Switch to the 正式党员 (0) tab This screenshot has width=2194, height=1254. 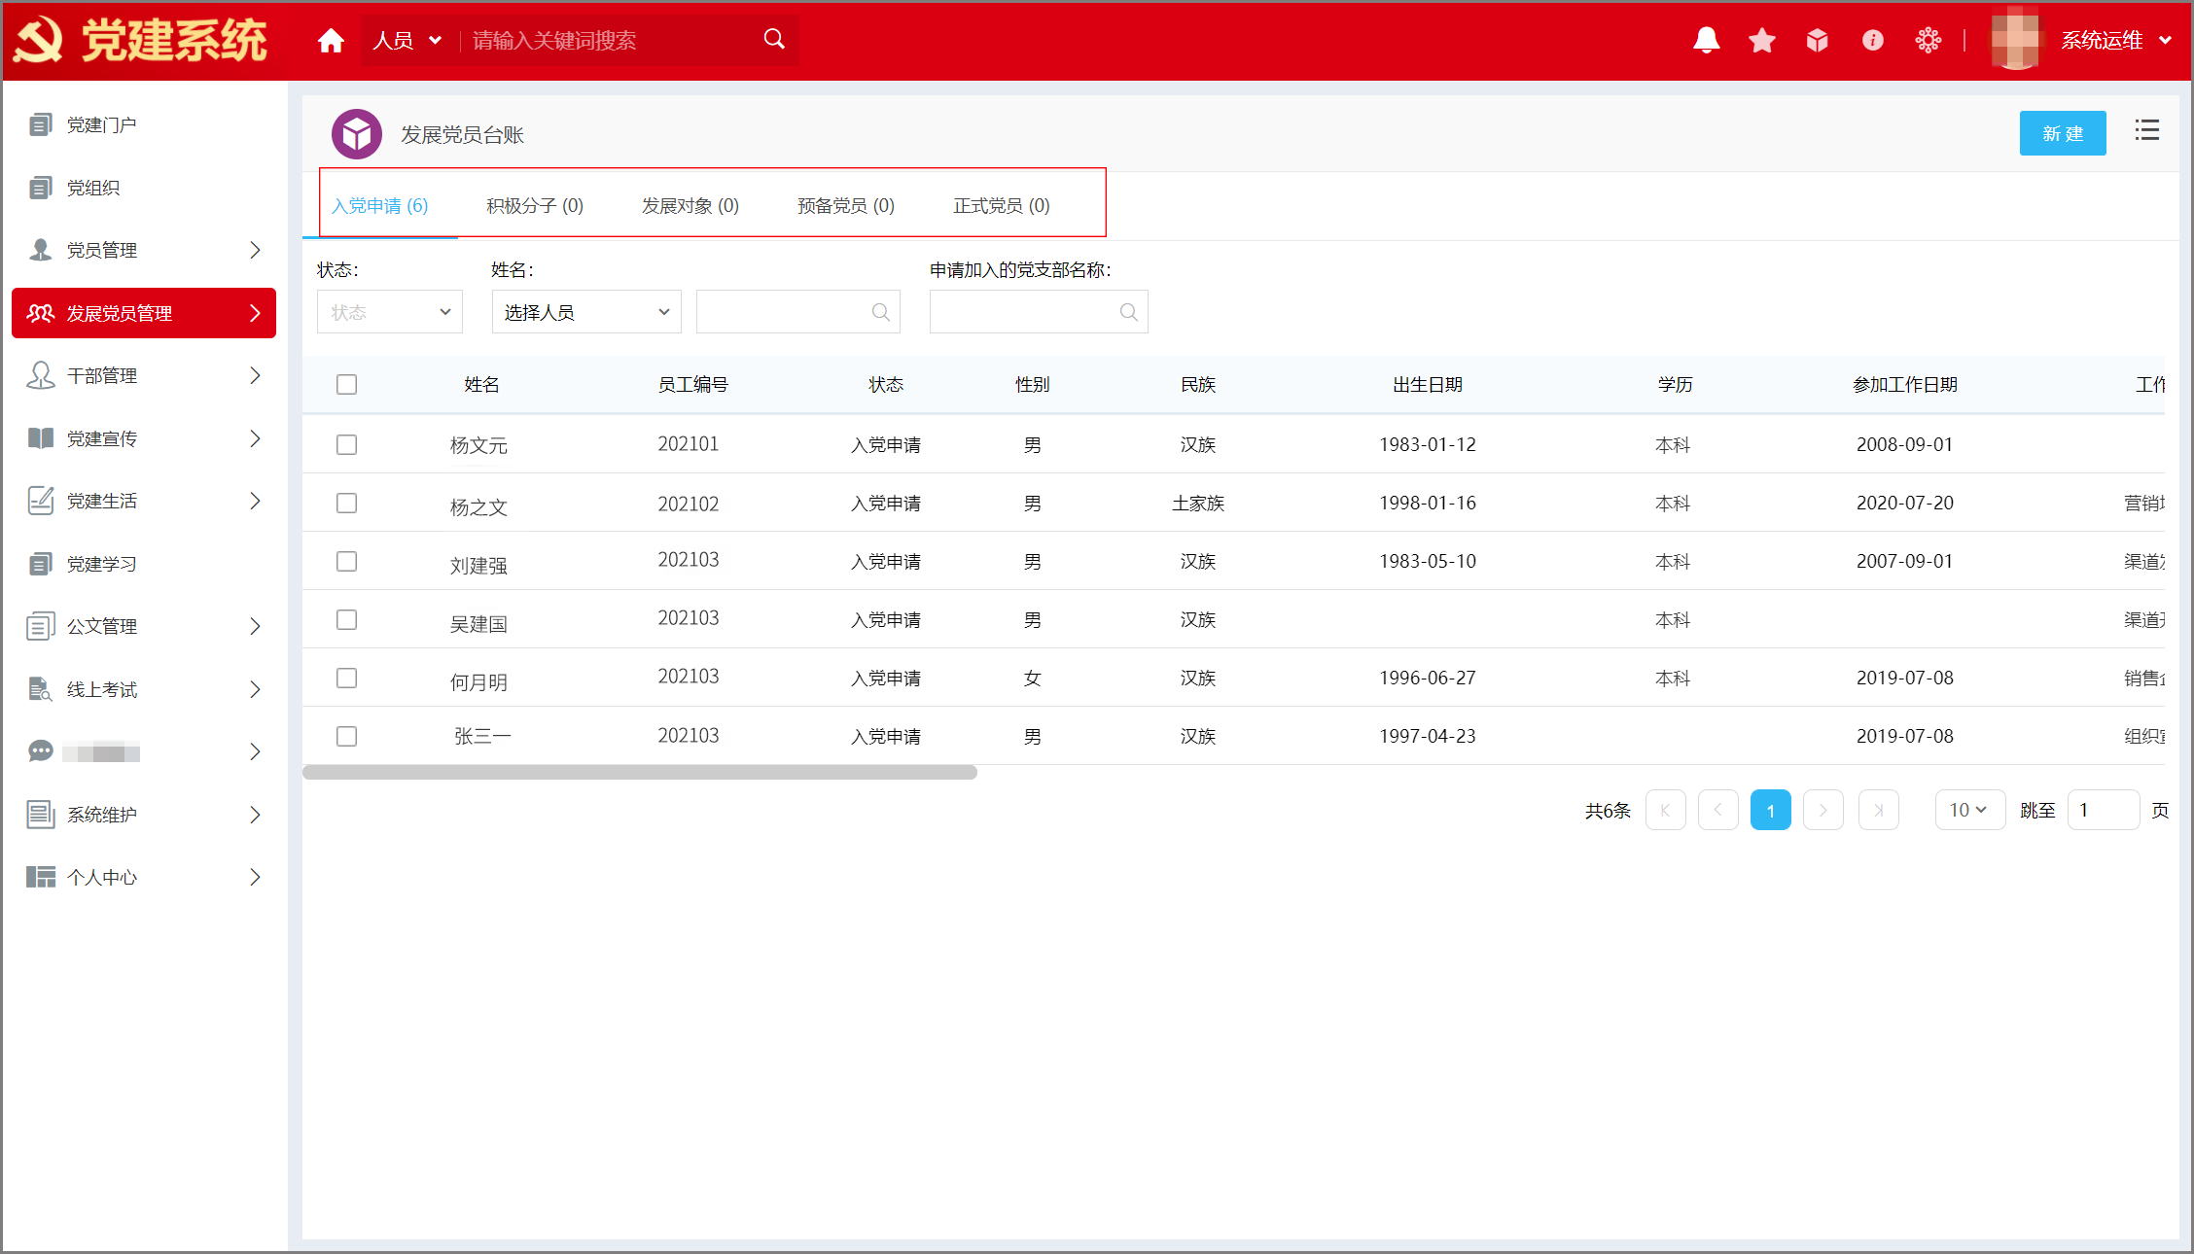[x=1002, y=205]
